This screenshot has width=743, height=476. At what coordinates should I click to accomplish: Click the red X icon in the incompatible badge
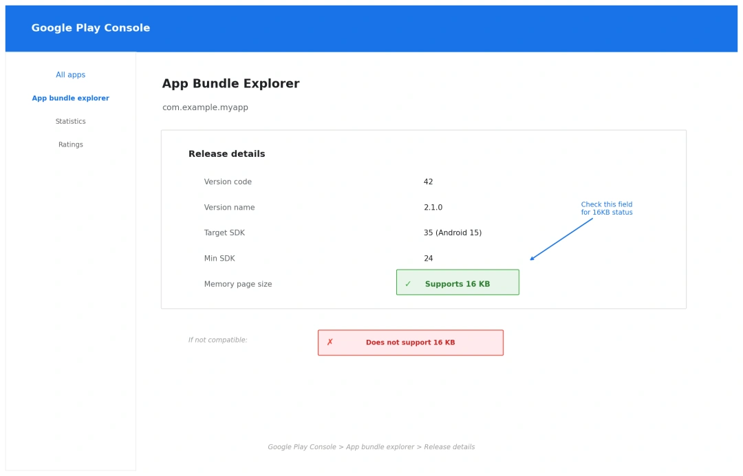pos(331,342)
